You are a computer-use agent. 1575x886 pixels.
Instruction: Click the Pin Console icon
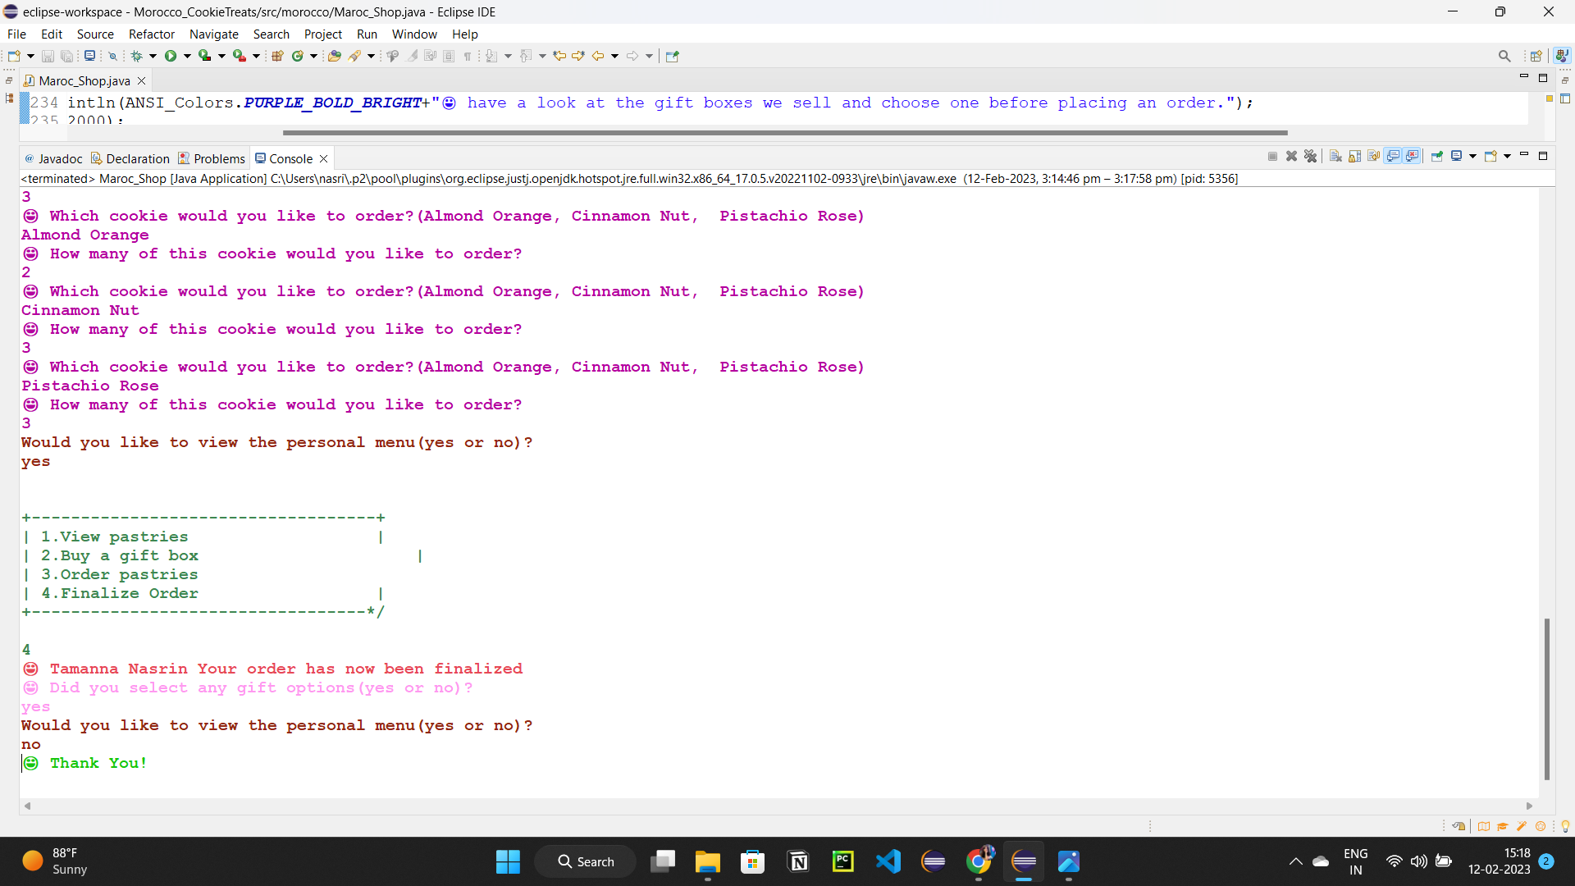point(1436,157)
